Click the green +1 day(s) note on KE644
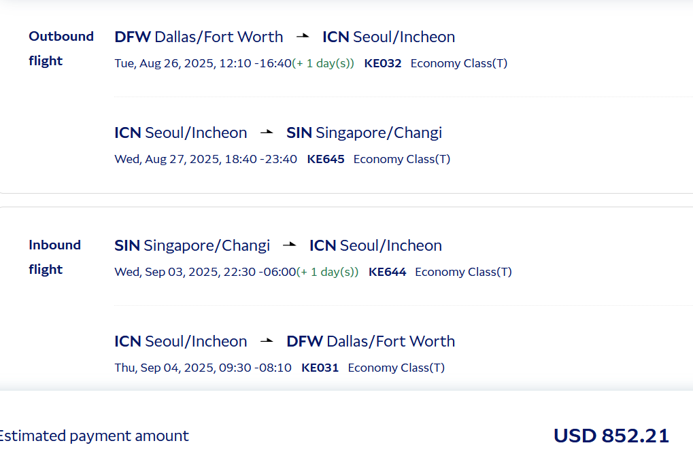Image resolution: width=693 pixels, height=475 pixels. coord(328,272)
